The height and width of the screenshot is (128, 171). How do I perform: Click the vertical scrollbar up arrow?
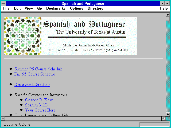click(x=168, y=15)
